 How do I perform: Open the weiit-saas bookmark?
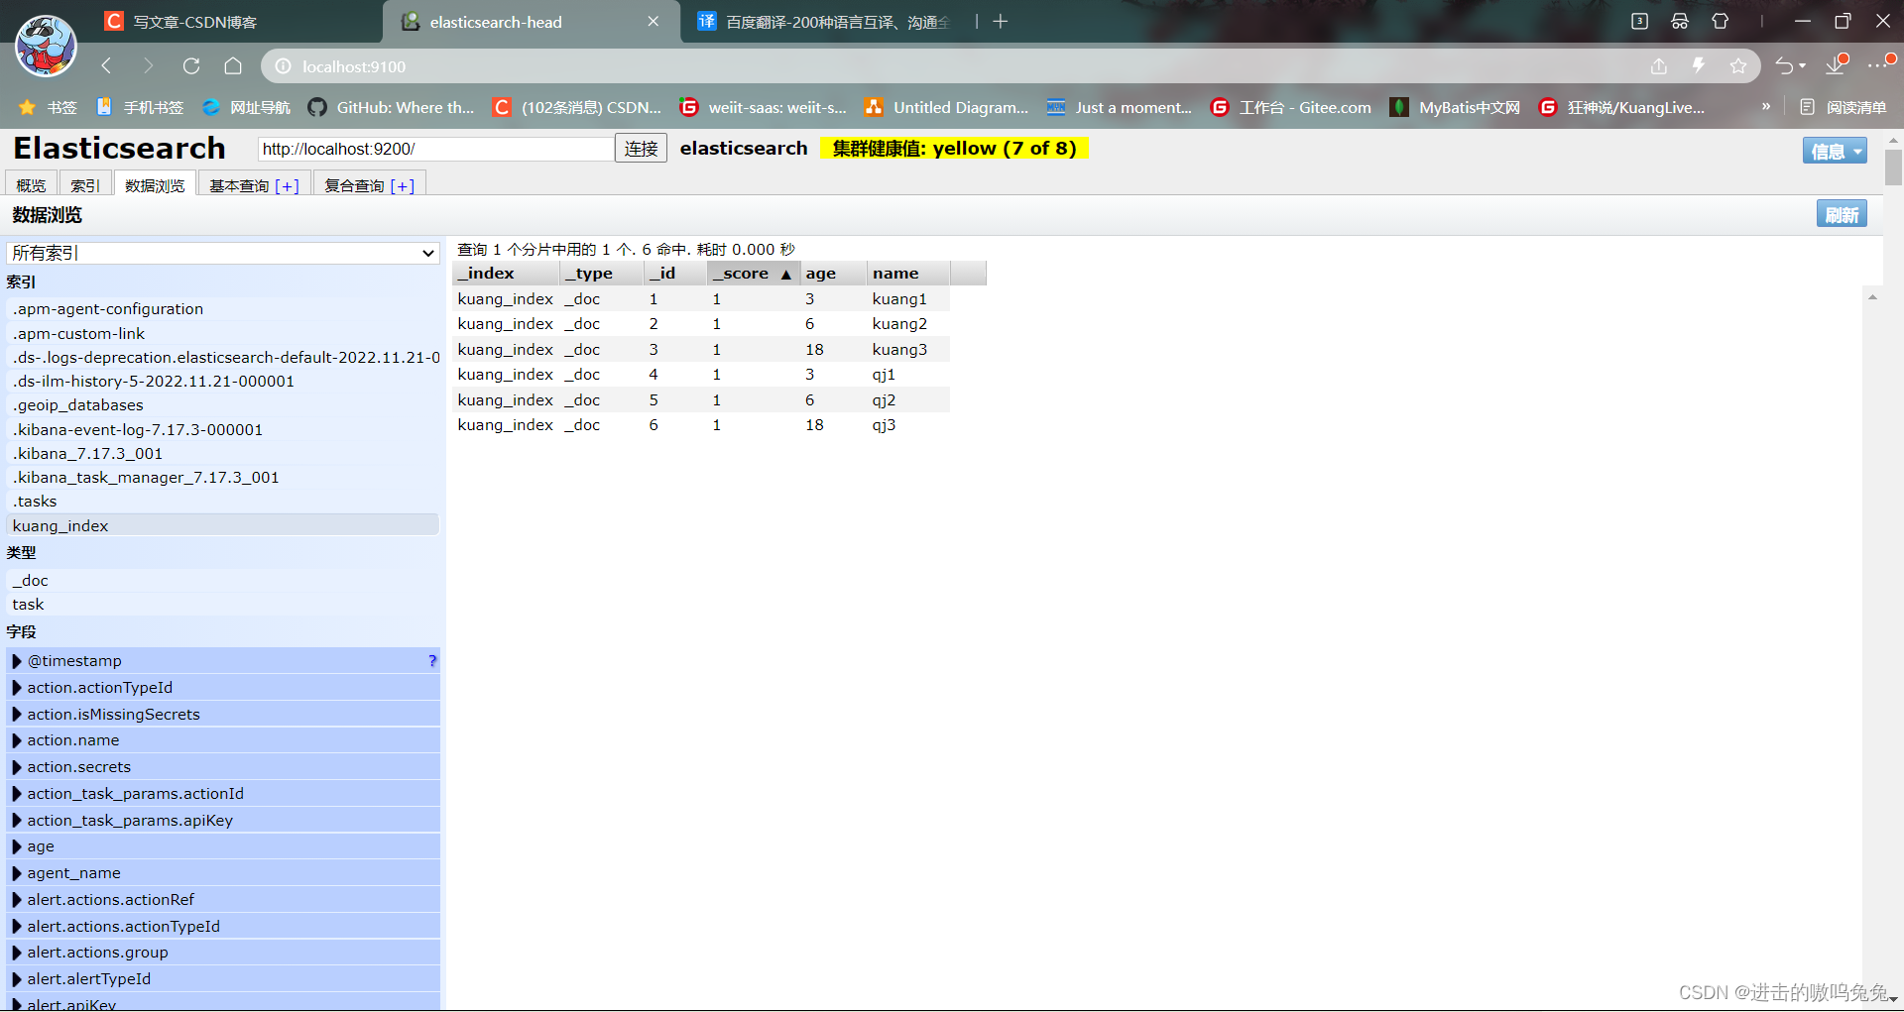(763, 107)
